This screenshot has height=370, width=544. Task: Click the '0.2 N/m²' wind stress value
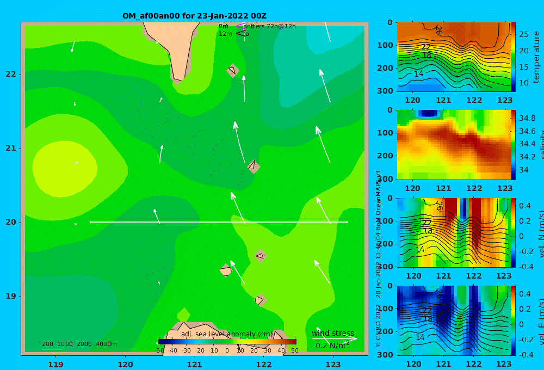(x=332, y=346)
